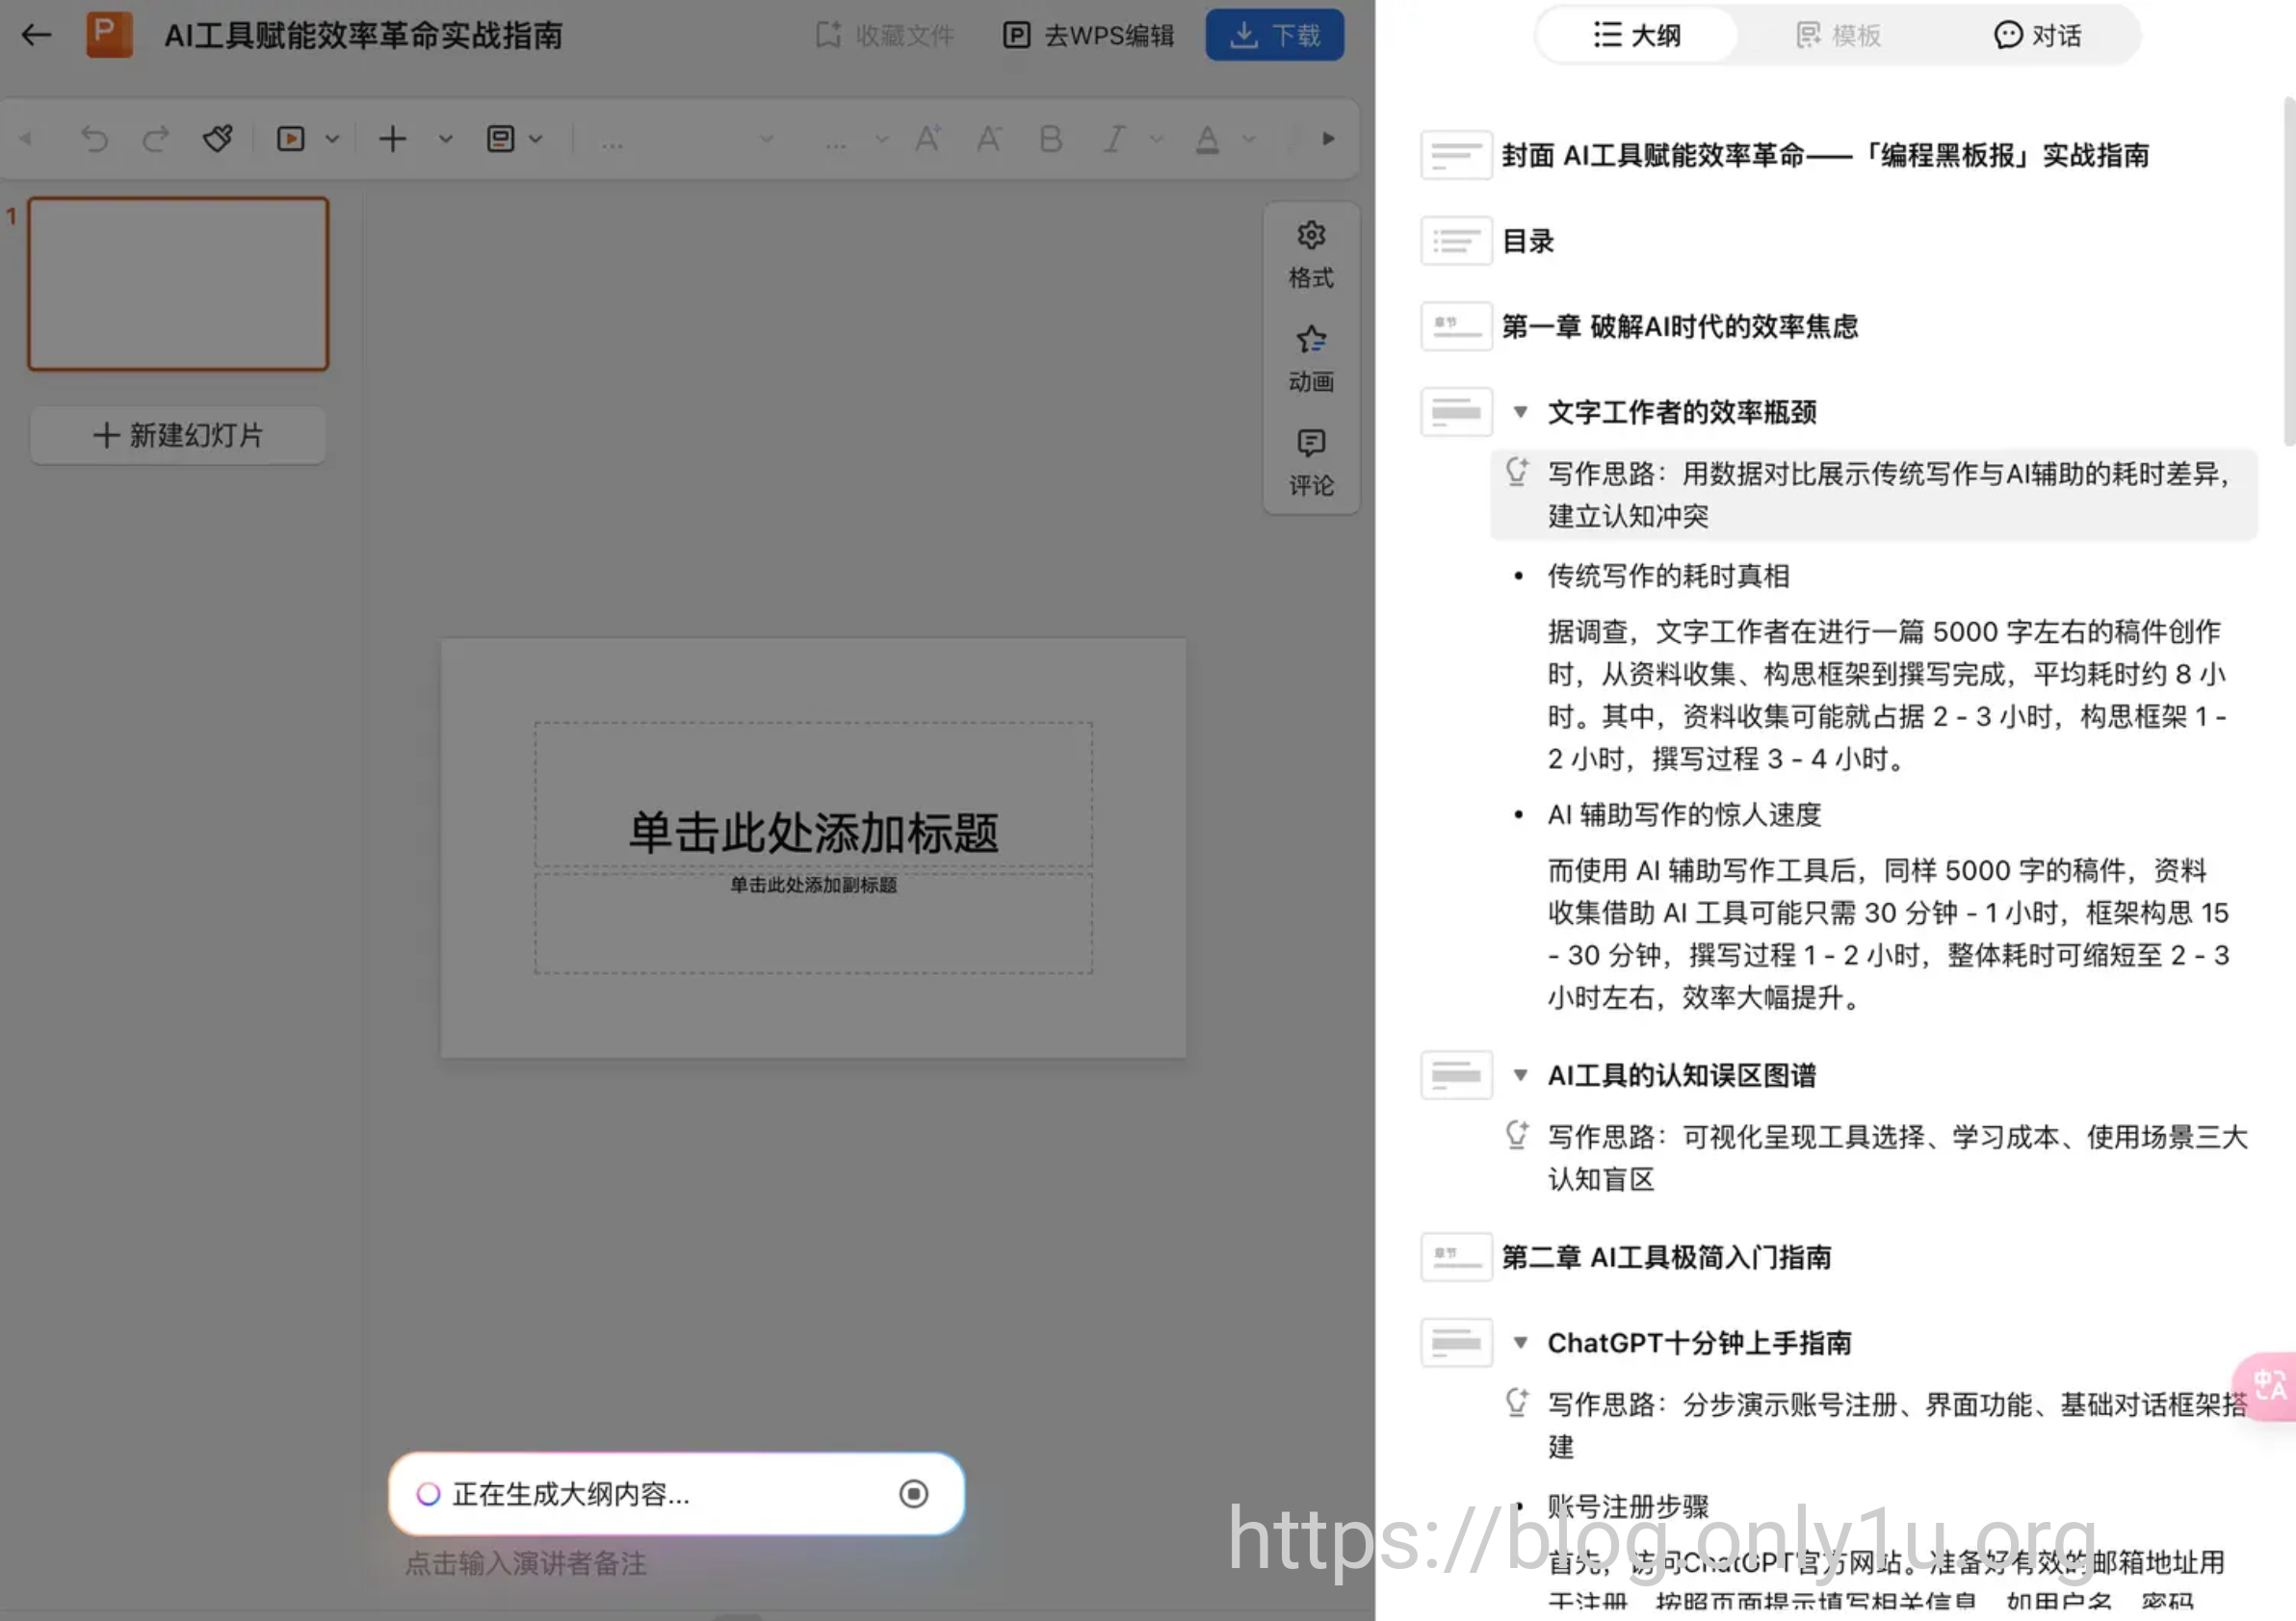The image size is (2296, 1621).
Task: Stop outline generation with stop button
Action: 913,1494
